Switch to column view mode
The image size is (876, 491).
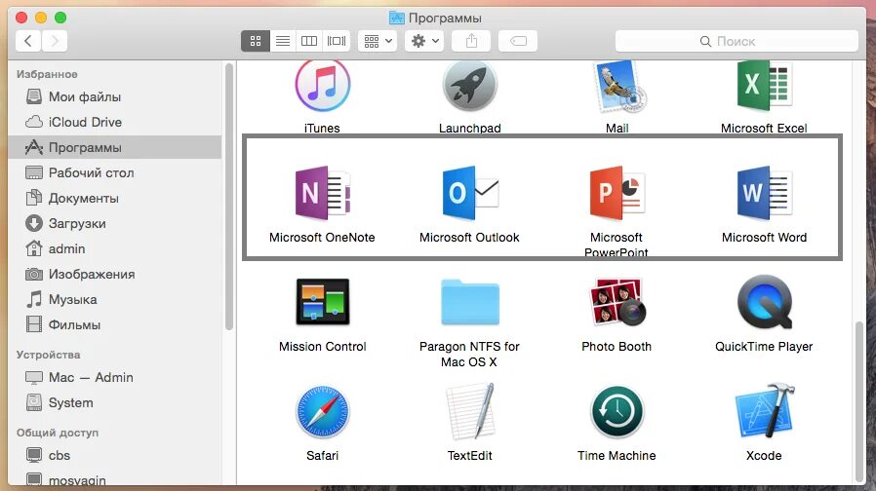pyautogui.click(x=309, y=41)
